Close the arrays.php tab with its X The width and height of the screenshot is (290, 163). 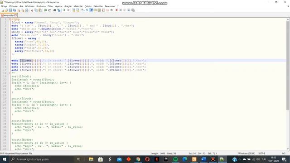pyautogui.click(x=15, y=15)
